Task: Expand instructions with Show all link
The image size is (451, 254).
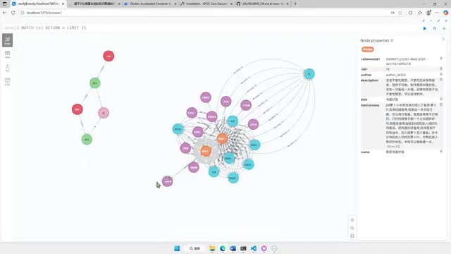Action: pos(393,147)
